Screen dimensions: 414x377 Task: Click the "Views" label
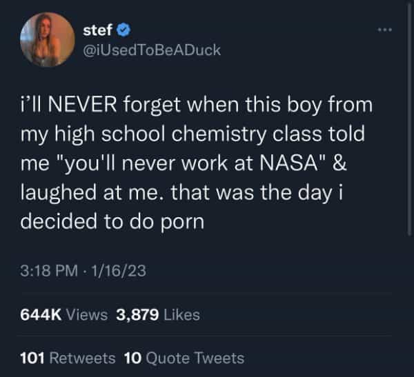(x=88, y=315)
